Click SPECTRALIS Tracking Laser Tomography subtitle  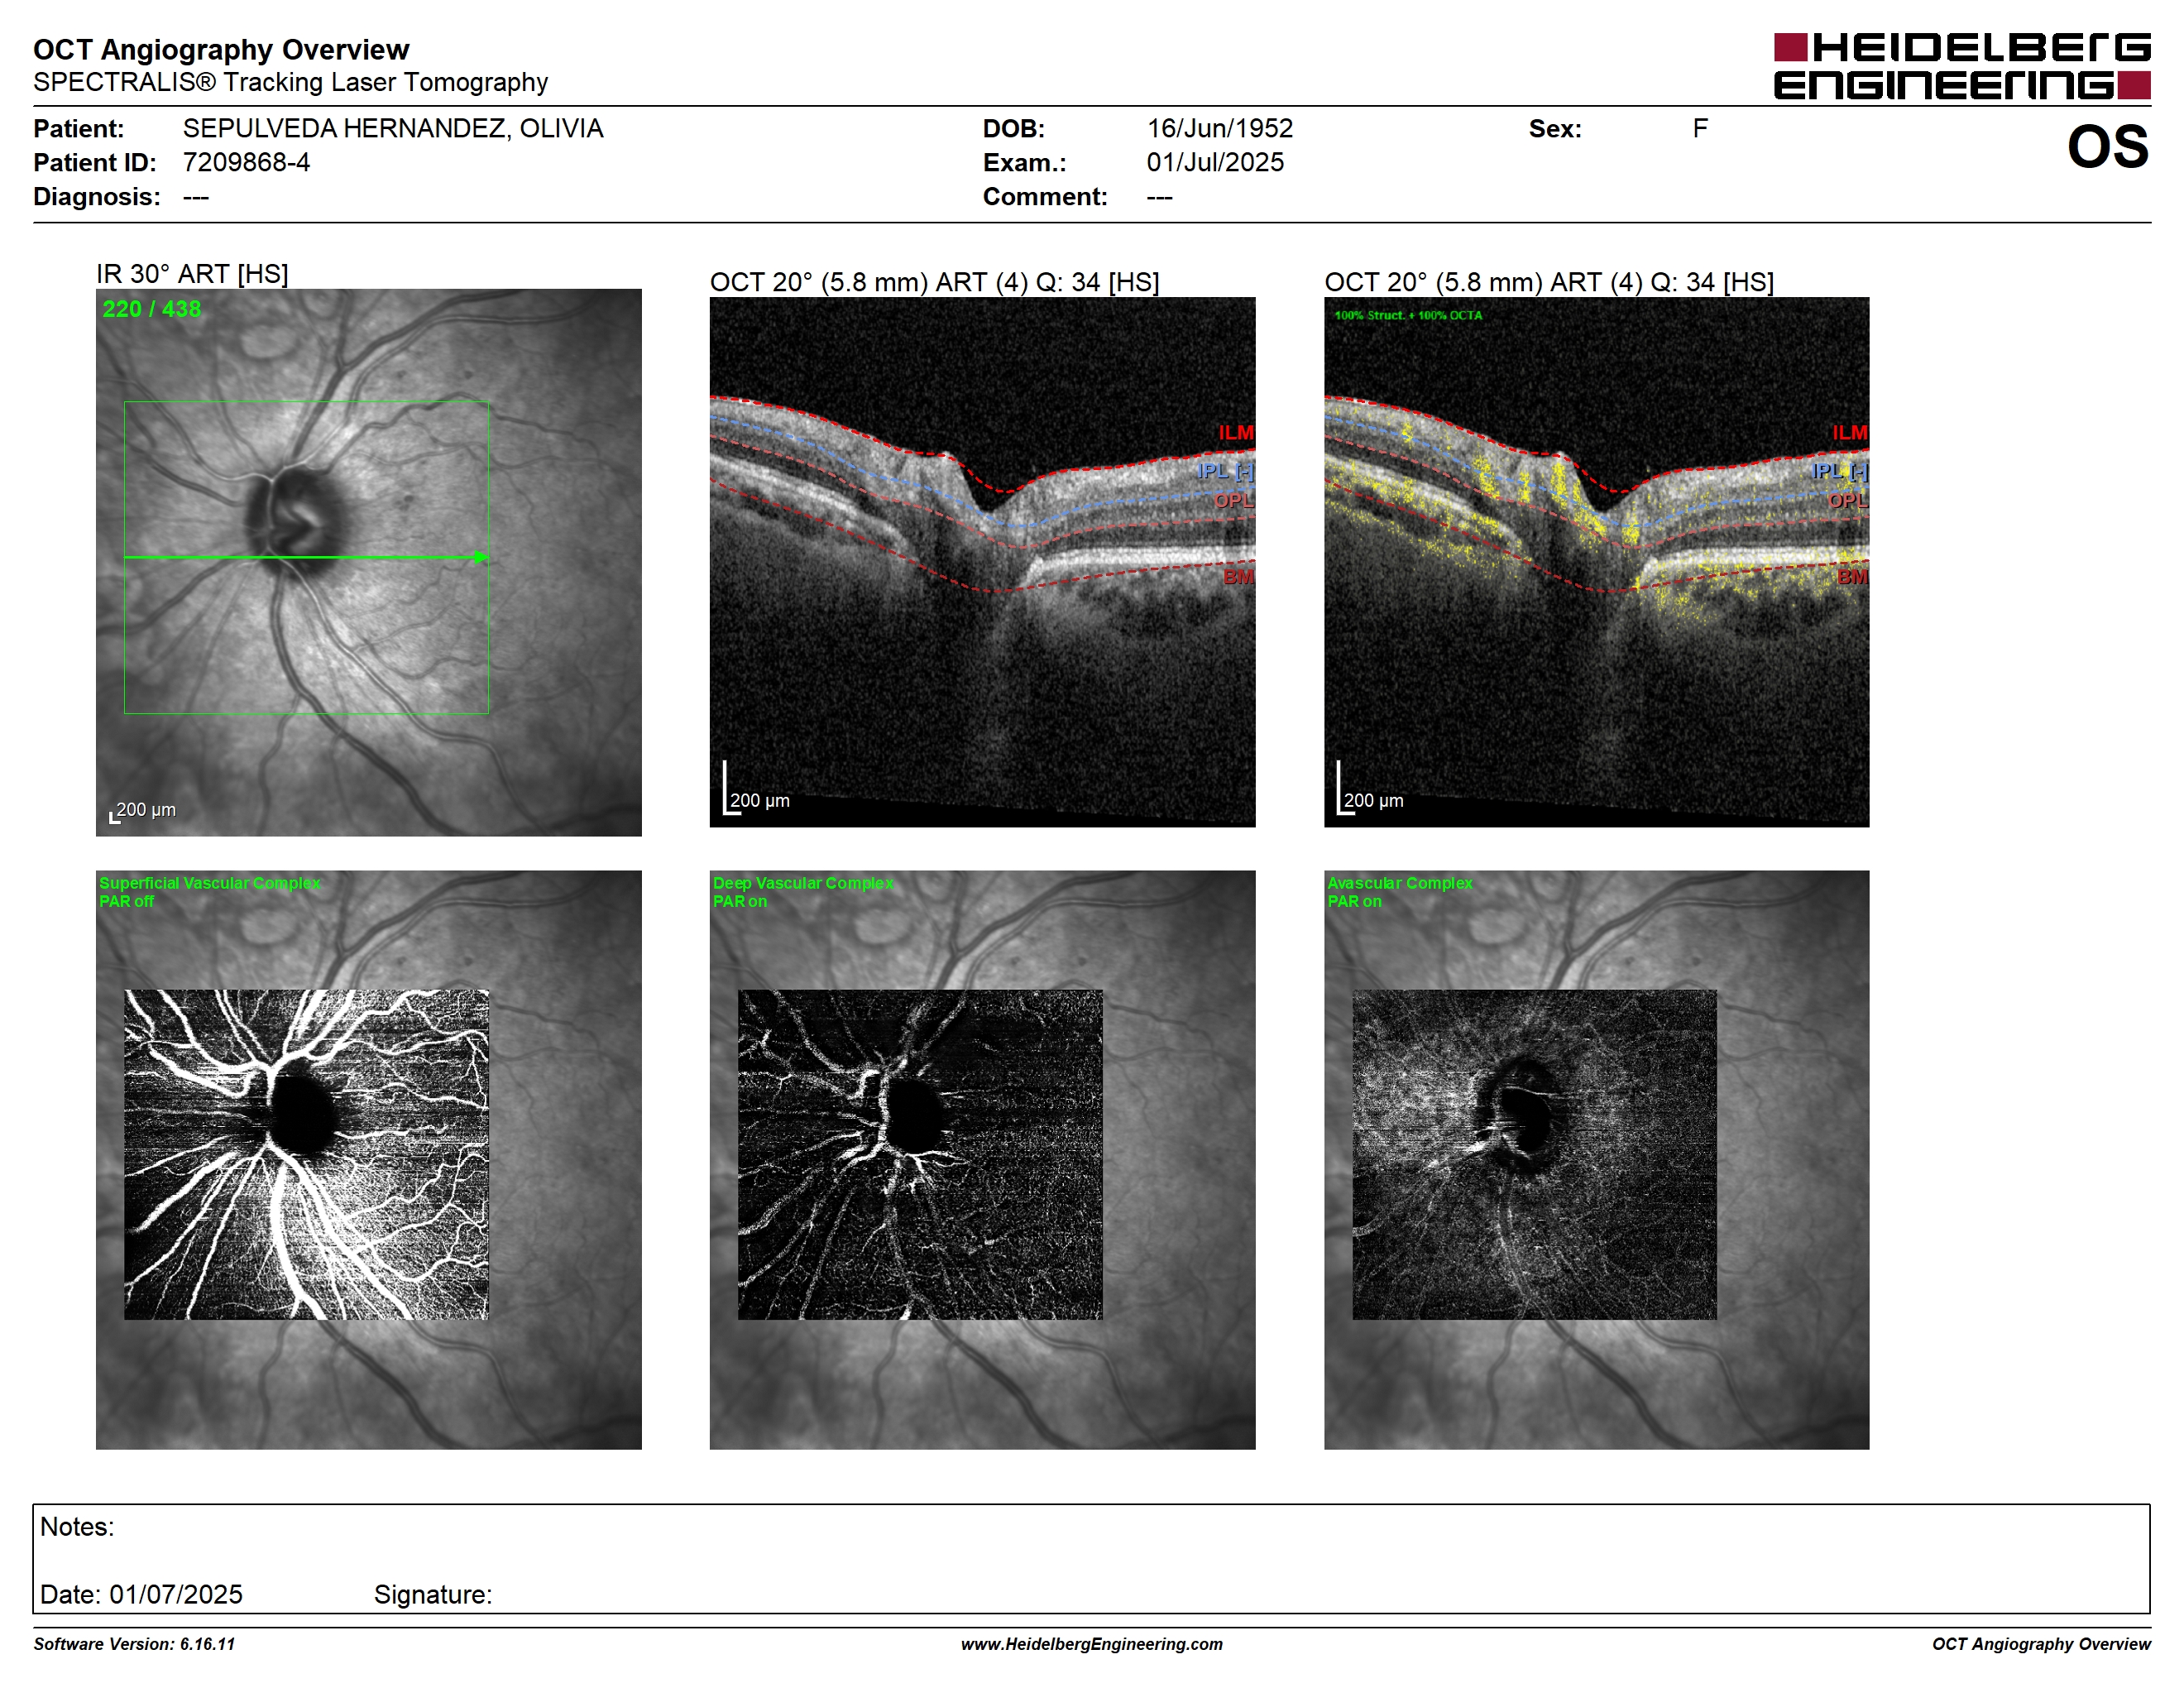point(290,82)
